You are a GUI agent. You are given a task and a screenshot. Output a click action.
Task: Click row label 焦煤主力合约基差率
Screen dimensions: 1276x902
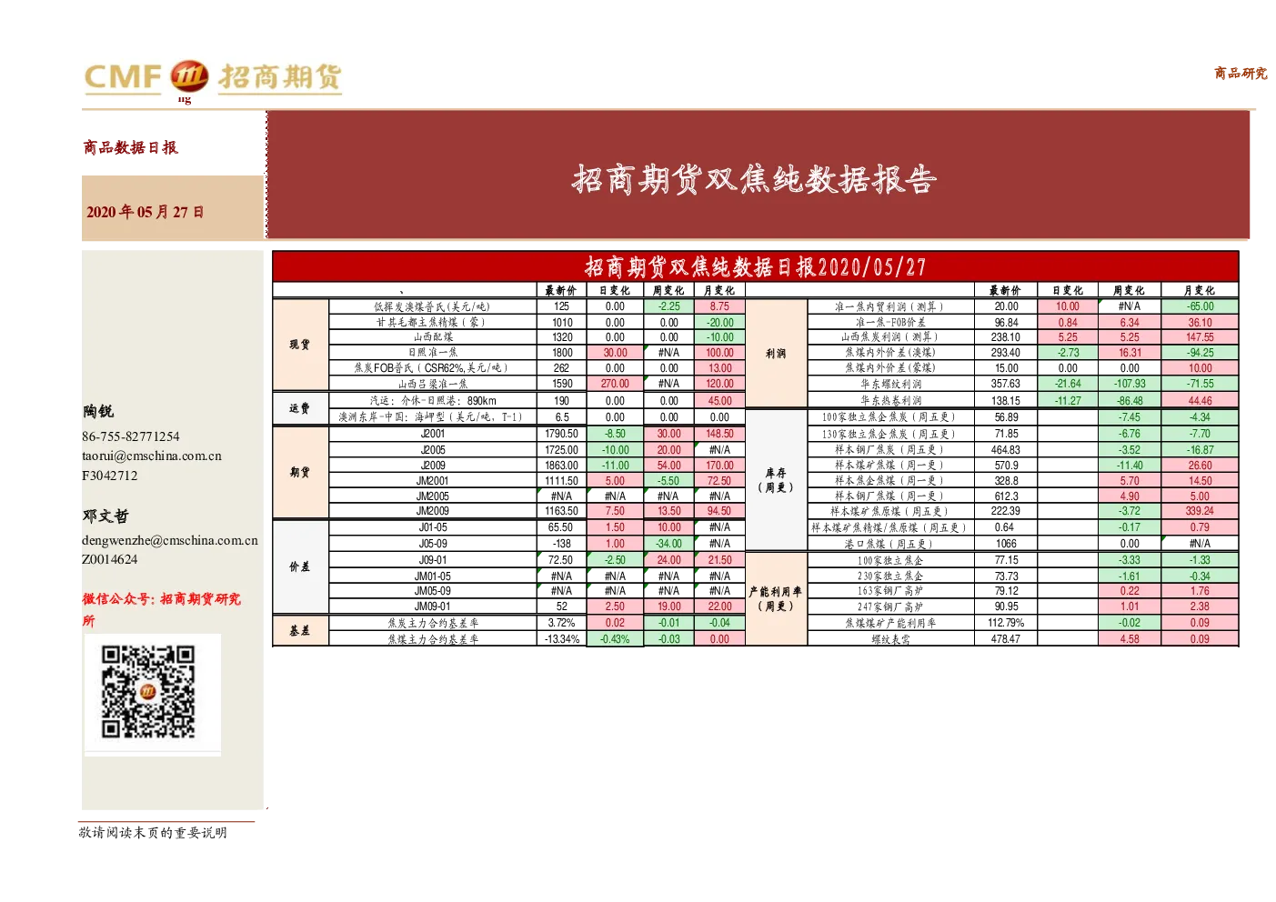point(432,638)
